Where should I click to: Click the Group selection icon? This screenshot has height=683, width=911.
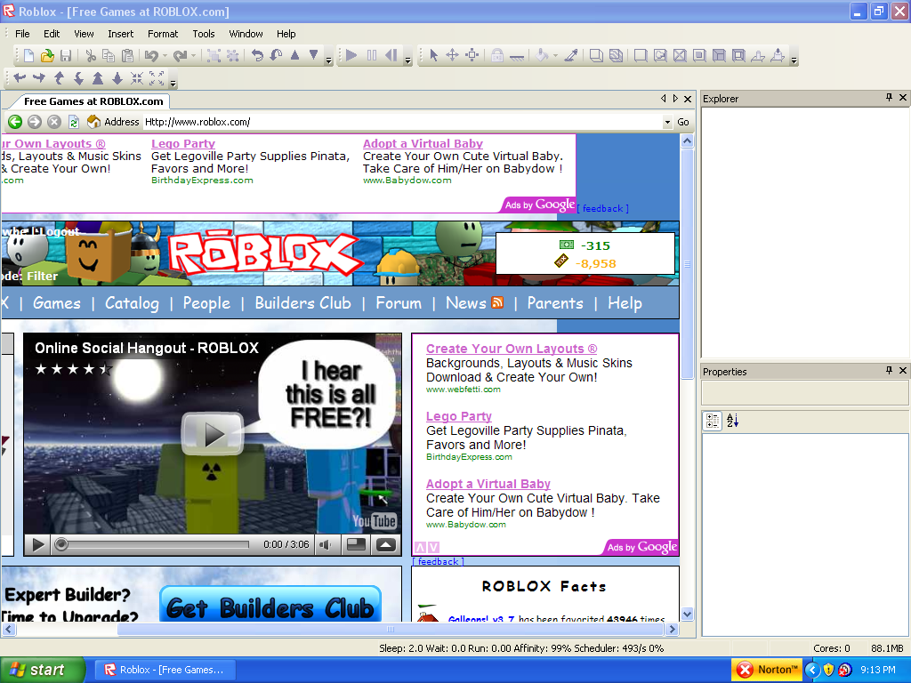(x=214, y=55)
